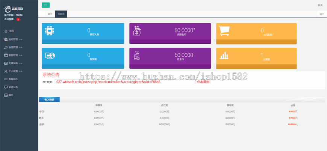Click value 1 on 总股数 card
Viewport: 327px width, 151px height.
pos(262,55)
